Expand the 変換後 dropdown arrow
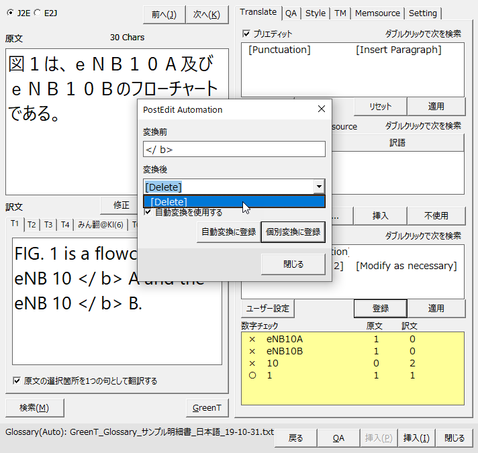The height and width of the screenshot is (453, 478). [x=319, y=187]
